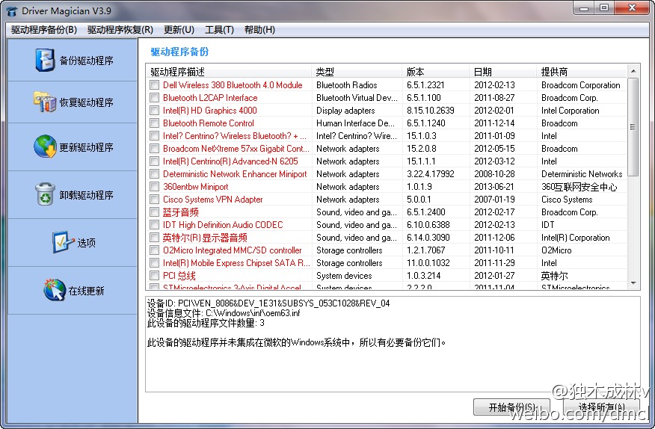The height and width of the screenshot is (429, 655).
Task: Sort by 日期 column header
Action: point(503,72)
